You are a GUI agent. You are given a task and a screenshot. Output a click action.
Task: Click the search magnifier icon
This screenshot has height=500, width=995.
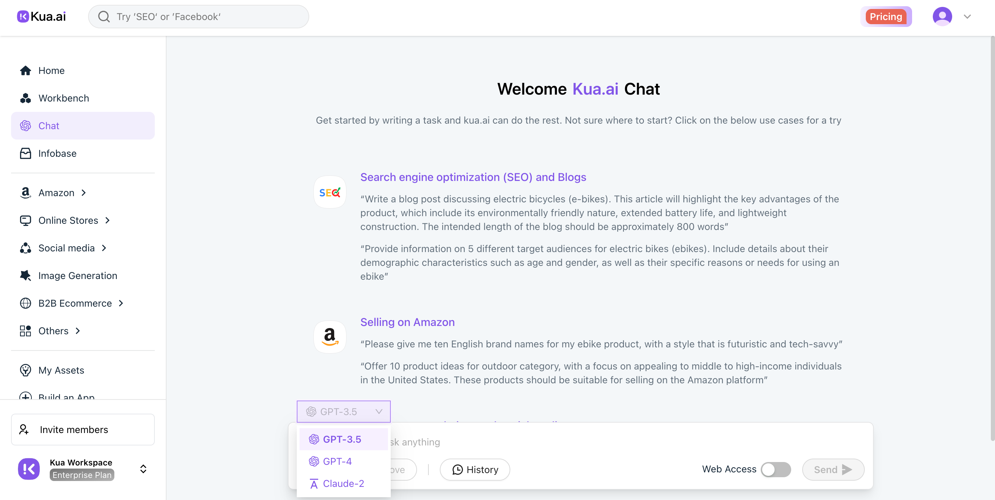(x=104, y=17)
